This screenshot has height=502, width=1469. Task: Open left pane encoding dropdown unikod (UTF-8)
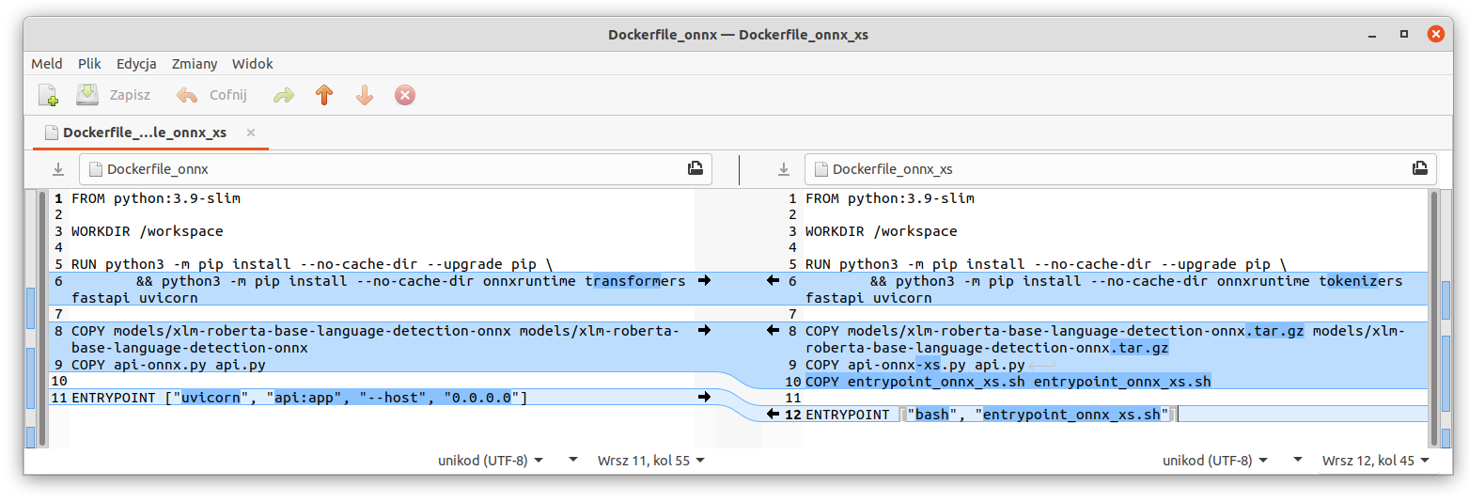point(491,461)
